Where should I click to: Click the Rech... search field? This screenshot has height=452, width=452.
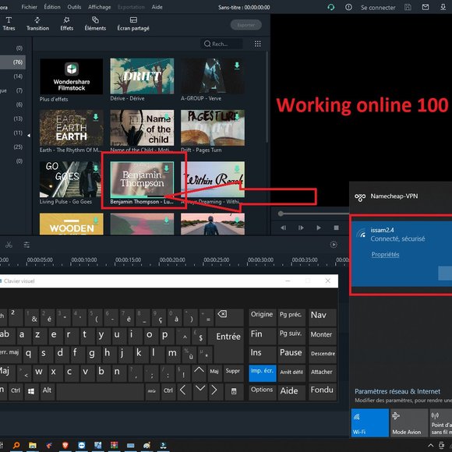pyautogui.click(x=221, y=44)
